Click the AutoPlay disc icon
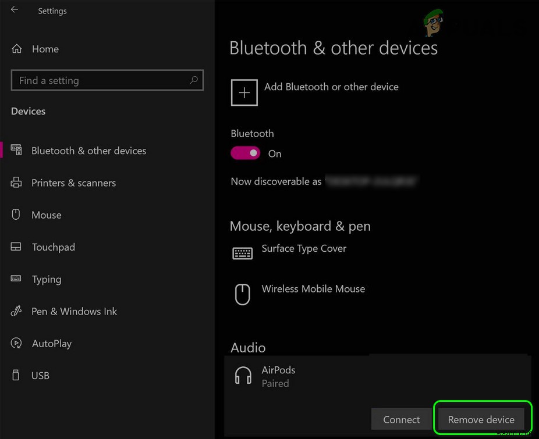Image resolution: width=539 pixels, height=439 pixels. 16,343
